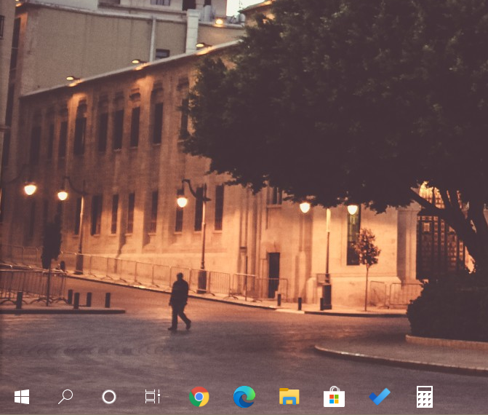The image size is (488, 415).
Task: Launch Google Chrome from the taskbar
Action: [199, 397]
